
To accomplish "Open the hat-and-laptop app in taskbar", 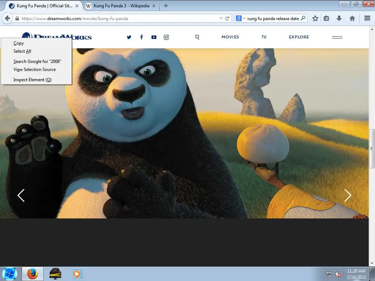I will click(x=55, y=274).
